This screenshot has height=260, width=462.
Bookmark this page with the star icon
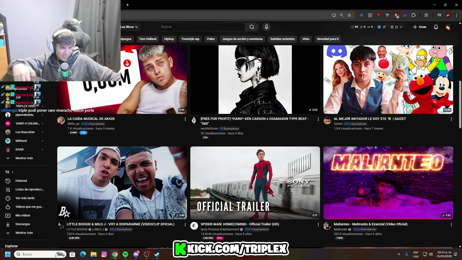click(349, 15)
